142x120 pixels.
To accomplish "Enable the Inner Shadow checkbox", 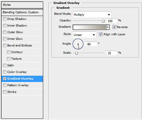I will 4,26.
